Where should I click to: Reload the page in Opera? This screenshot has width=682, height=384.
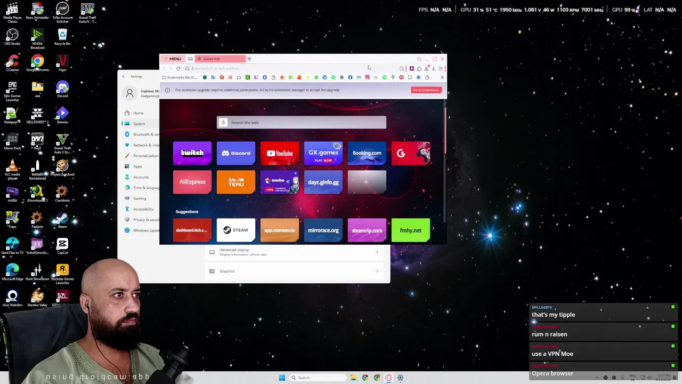178,68
